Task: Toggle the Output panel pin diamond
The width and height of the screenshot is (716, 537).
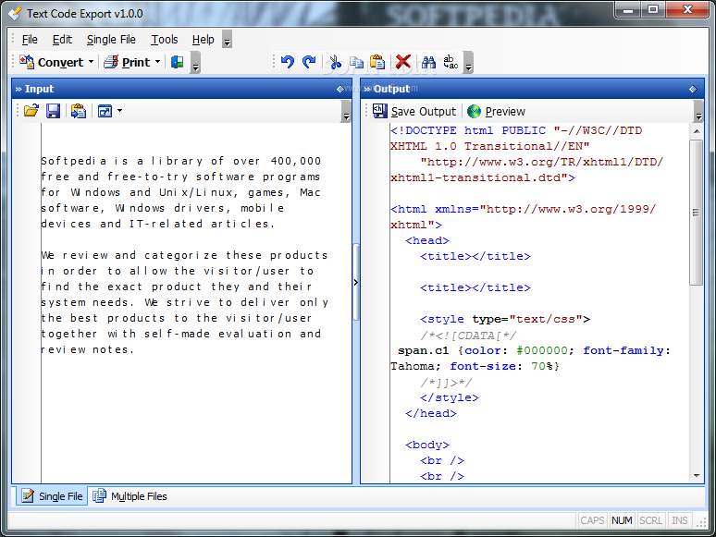Action: click(x=693, y=89)
